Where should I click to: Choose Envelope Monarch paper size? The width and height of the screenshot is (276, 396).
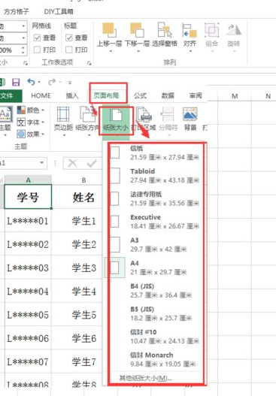pyautogui.click(x=155, y=360)
